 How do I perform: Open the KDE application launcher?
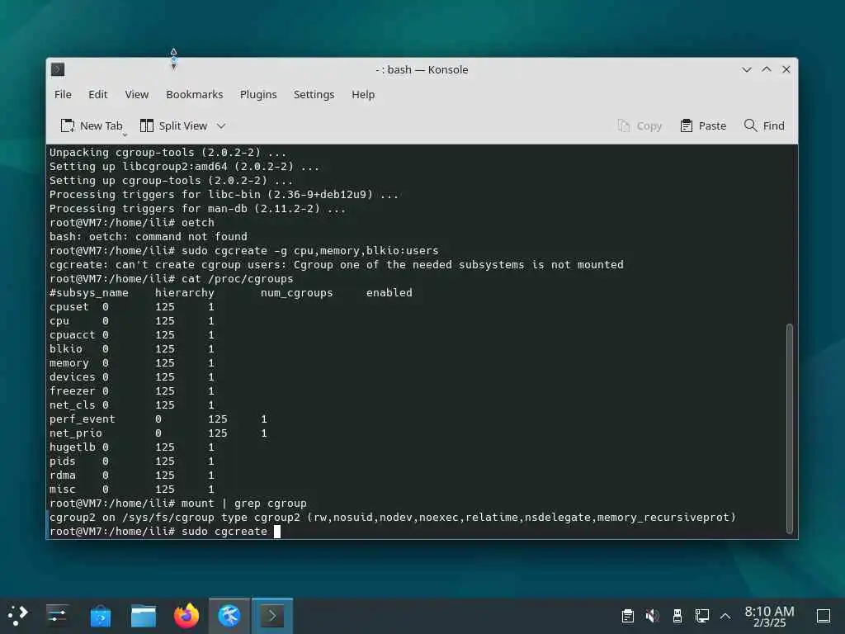(x=17, y=616)
